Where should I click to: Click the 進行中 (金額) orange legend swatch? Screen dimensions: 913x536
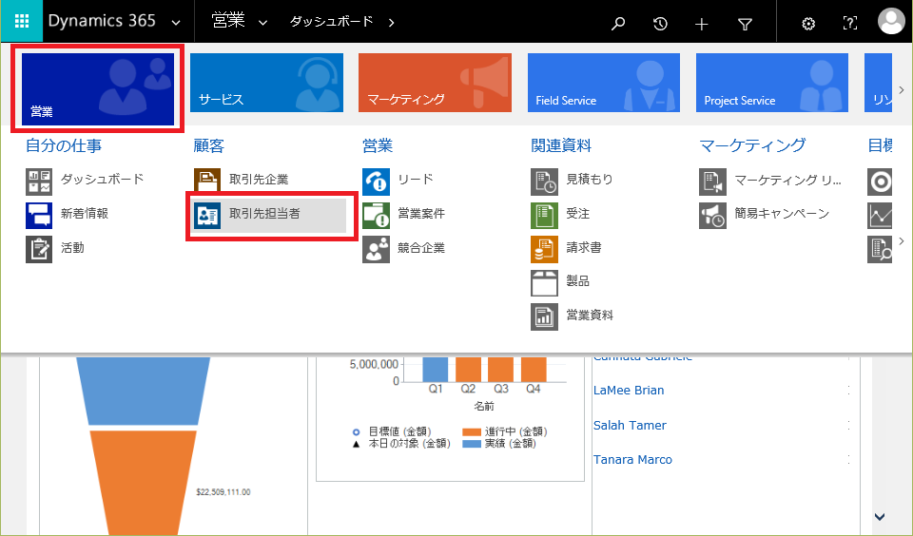click(471, 432)
